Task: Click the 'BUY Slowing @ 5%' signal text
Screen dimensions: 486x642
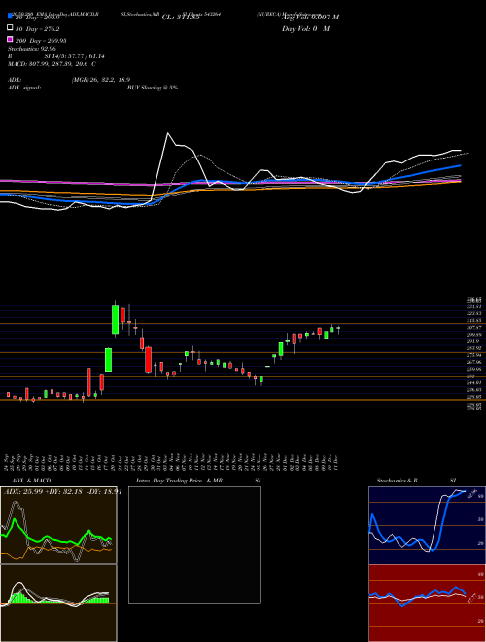Action: click(x=153, y=88)
